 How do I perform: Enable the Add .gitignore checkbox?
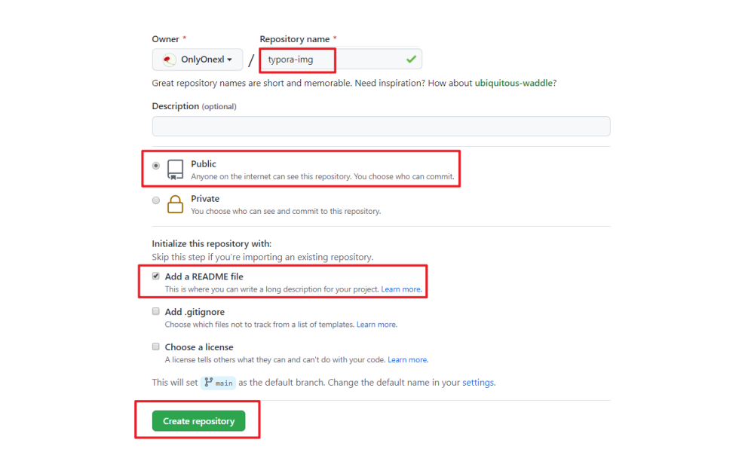point(156,311)
